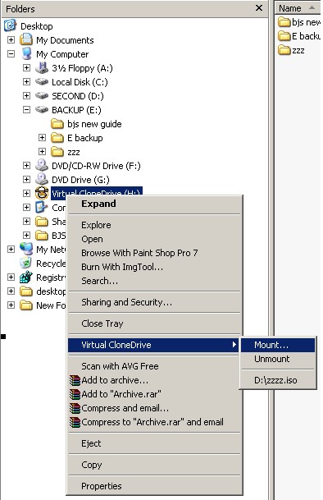Click WinRAR icon beside Compress and email
The height and width of the screenshot is (500, 323).
click(75, 408)
